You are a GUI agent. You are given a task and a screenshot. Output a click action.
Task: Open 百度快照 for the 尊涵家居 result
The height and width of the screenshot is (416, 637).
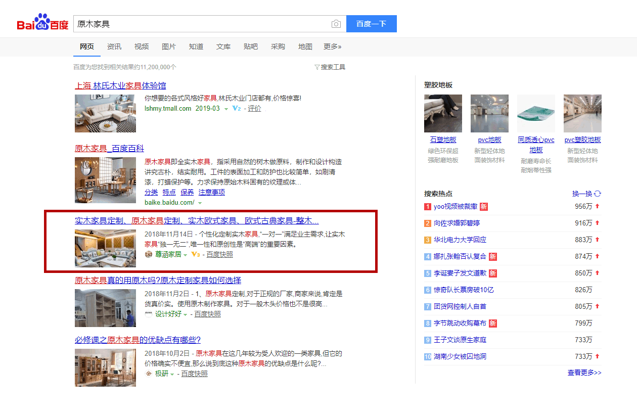220,254
